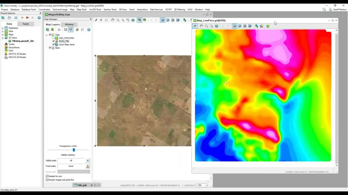Screen dimensions: 348x195
Task: Click the globe icon in Mag_LowPass window toolbar
Action: (x=216, y=26)
